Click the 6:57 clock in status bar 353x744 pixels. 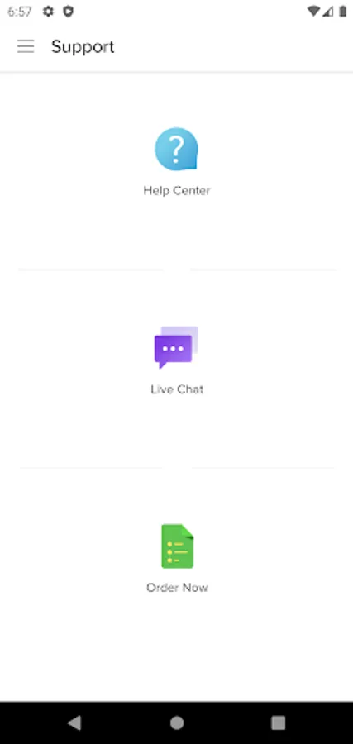[20, 12]
